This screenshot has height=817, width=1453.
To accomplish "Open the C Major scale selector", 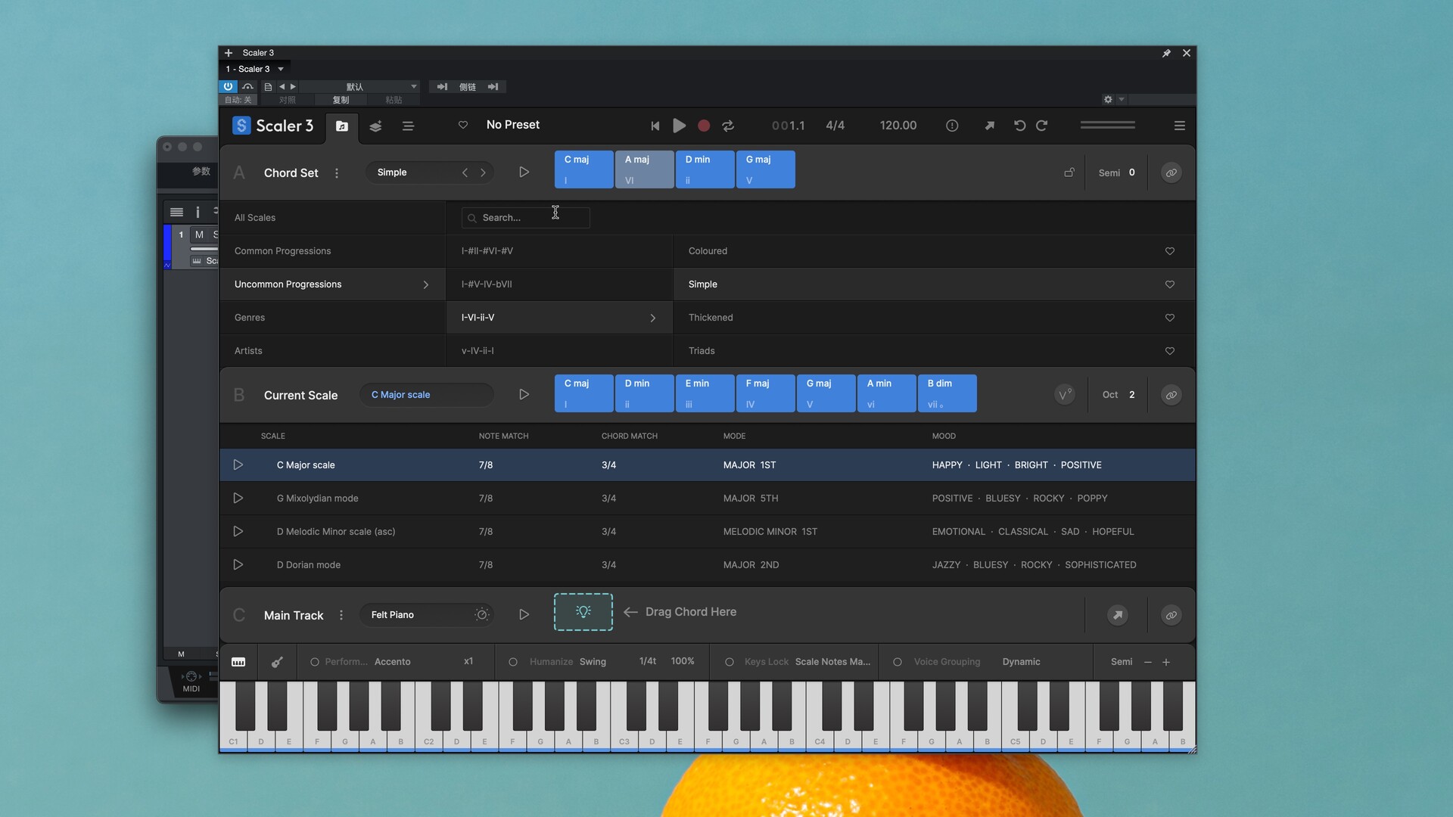I will click(426, 395).
